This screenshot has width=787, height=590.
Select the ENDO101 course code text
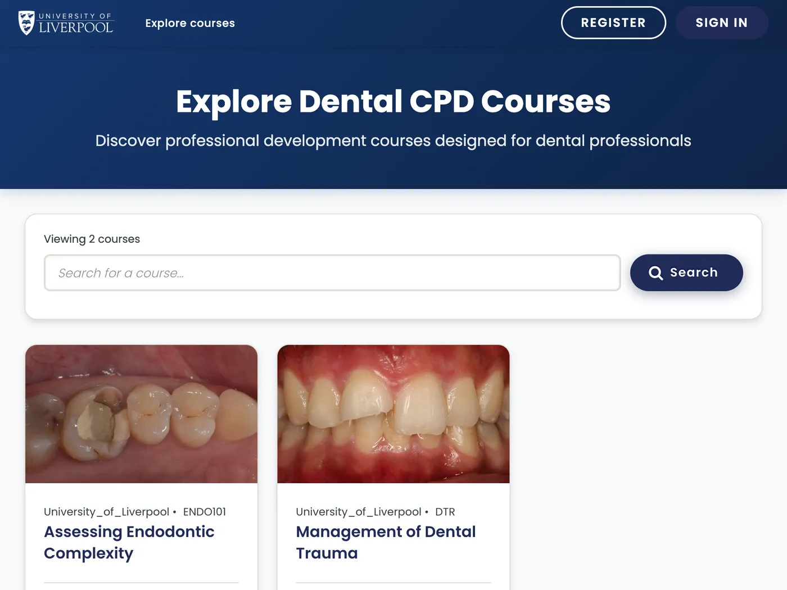tap(205, 512)
